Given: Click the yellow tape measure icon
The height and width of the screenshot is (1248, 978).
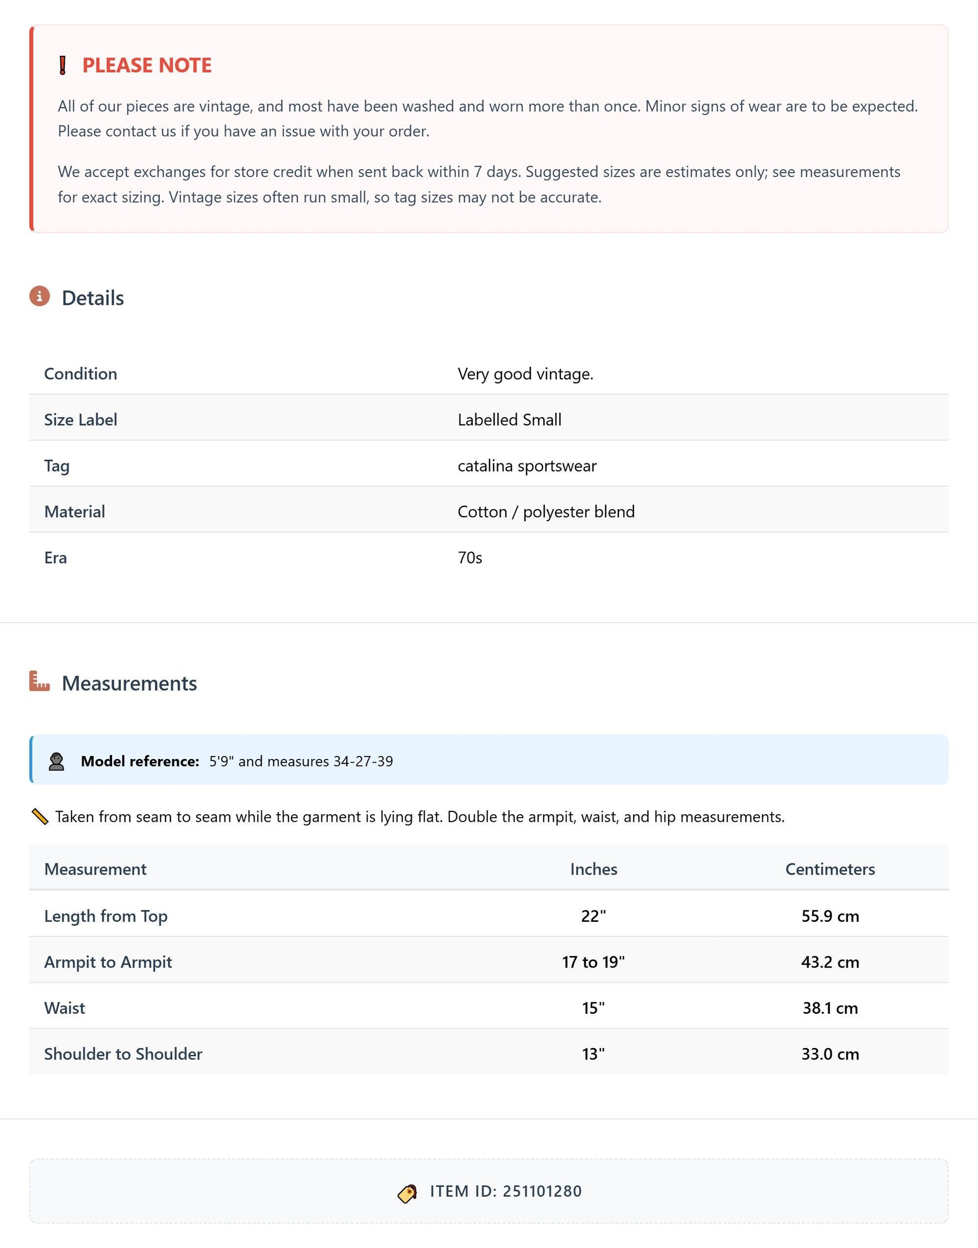Looking at the screenshot, I should (40, 817).
